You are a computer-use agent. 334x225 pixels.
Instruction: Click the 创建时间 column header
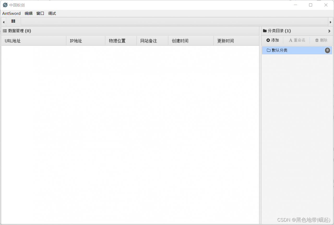(191, 41)
